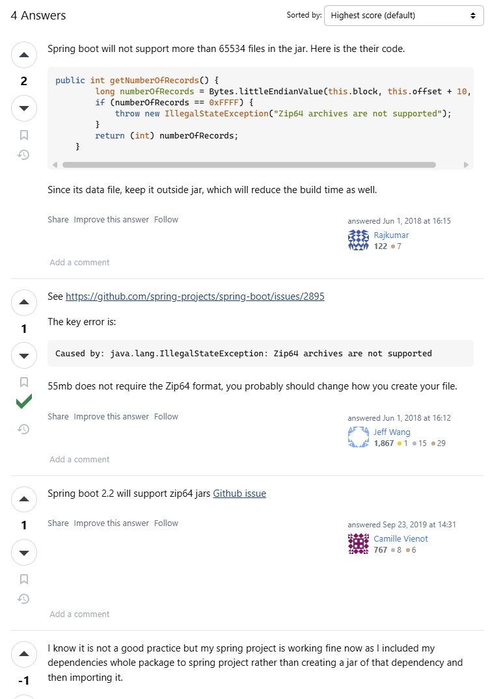Downvote Jeff Wang's answer
The height and width of the screenshot is (699, 488).
[x=24, y=355]
